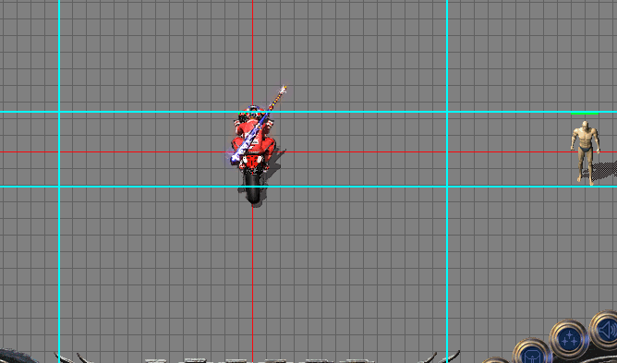Click where red line crosses right cyan vertical
This screenshot has height=363, width=617.
[447, 152]
